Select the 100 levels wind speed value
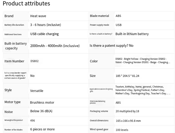Image resolution: width=175 pixels, height=133 pixels. (122, 130)
